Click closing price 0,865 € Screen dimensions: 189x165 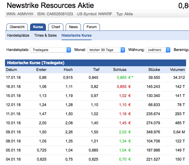(124, 78)
